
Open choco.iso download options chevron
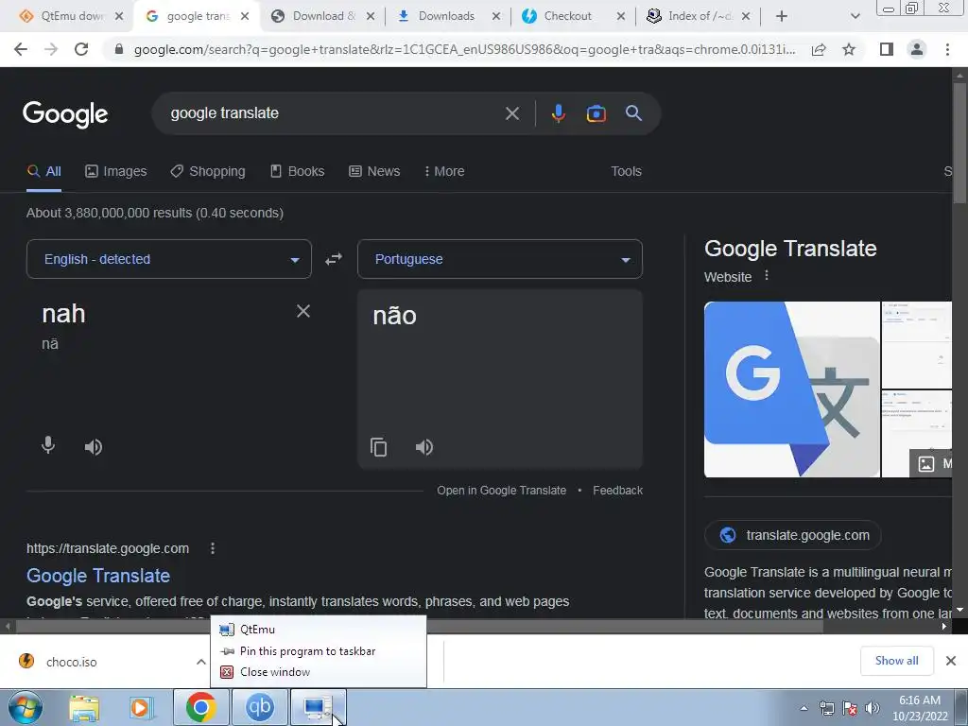[x=200, y=662]
